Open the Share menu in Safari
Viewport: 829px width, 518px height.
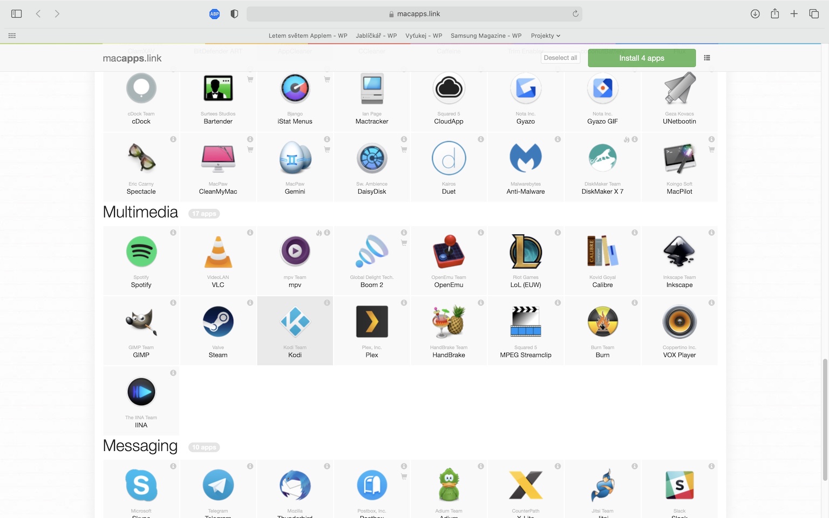pyautogui.click(x=774, y=14)
